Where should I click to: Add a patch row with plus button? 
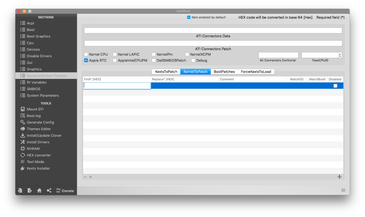click(91, 177)
